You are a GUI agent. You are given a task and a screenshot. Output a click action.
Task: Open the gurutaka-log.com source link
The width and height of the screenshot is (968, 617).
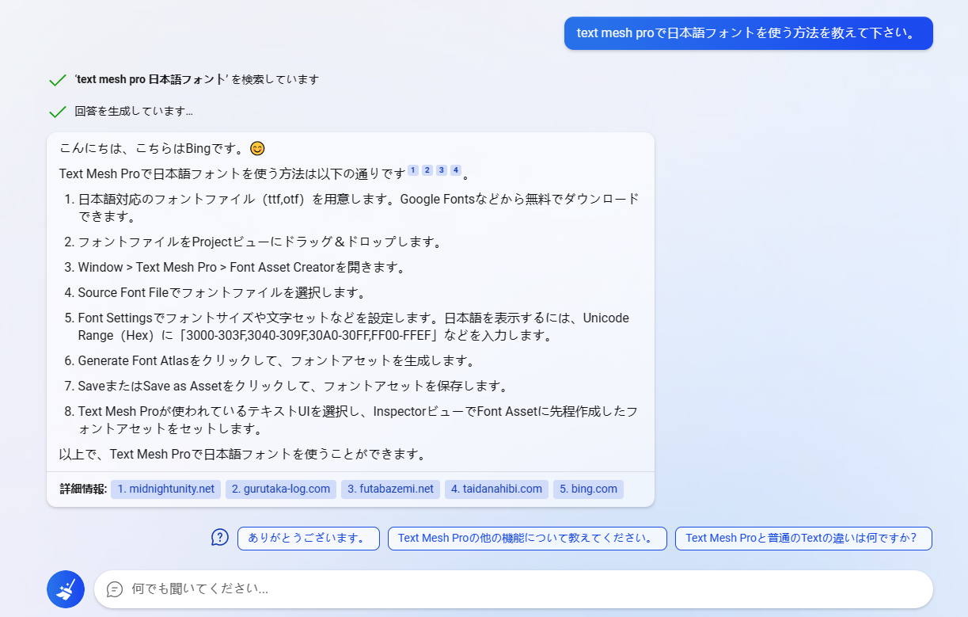click(281, 489)
